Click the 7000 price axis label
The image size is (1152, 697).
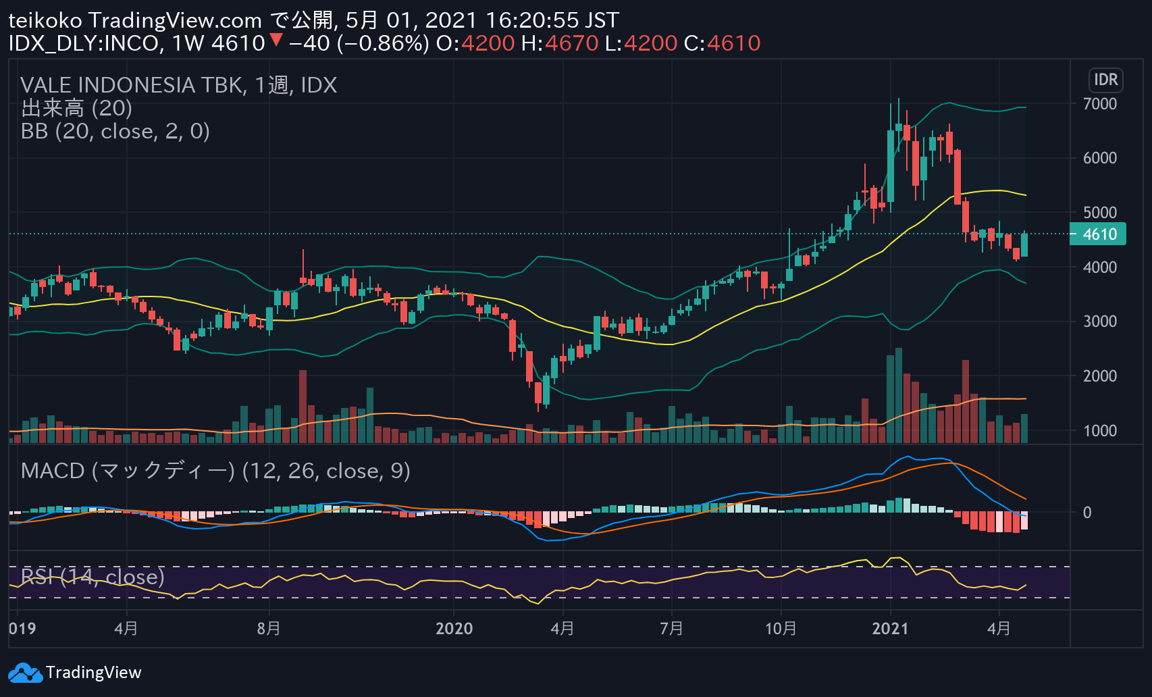pos(1100,104)
